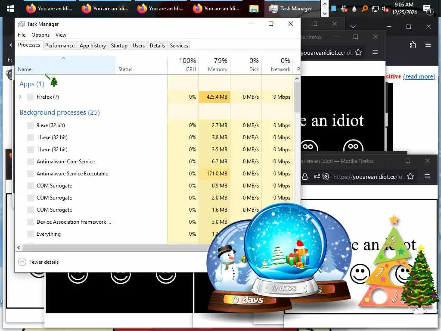Sort processes by Network column
The width and height of the screenshot is (441, 331).
[x=278, y=65]
